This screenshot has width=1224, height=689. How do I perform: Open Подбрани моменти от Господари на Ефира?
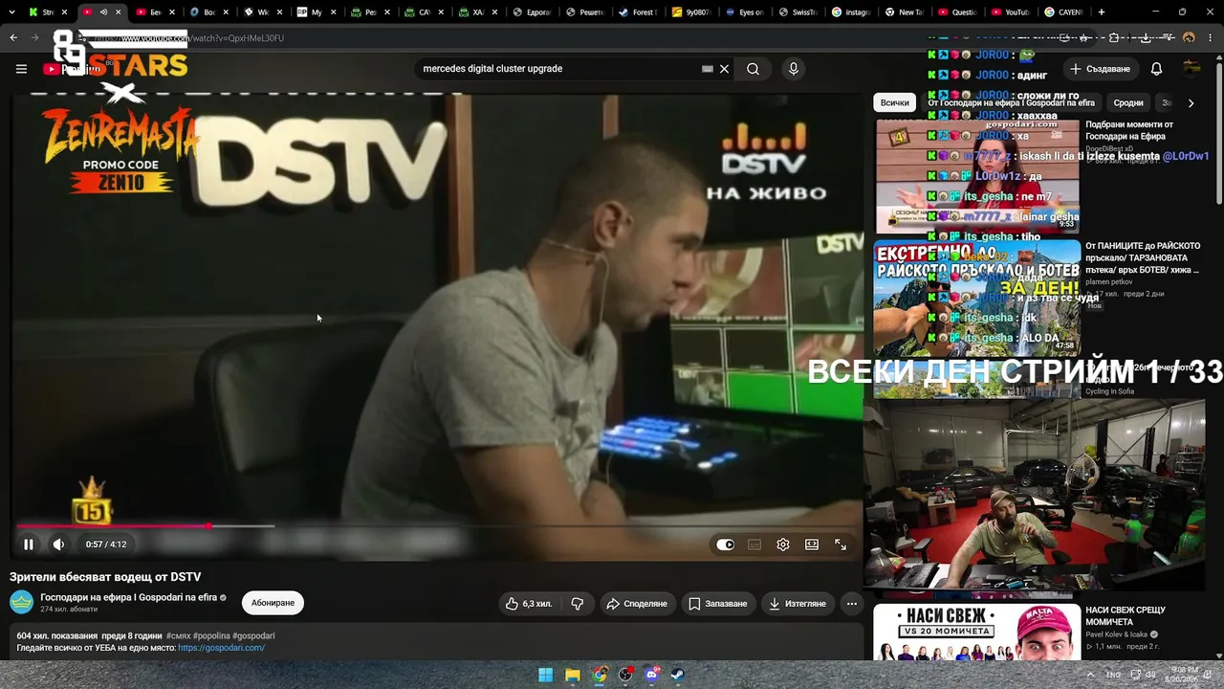coord(1129,130)
